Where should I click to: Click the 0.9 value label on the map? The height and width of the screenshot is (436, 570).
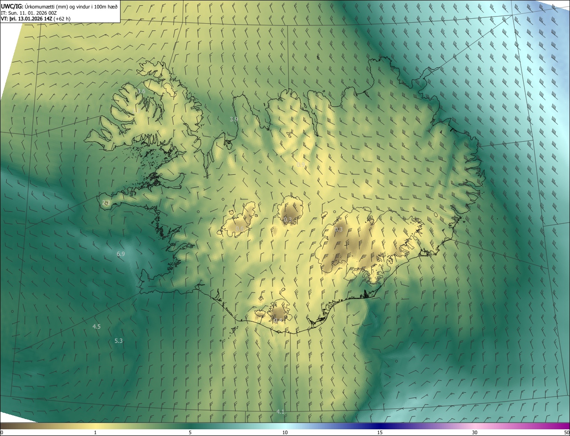pyautogui.click(x=301, y=165)
